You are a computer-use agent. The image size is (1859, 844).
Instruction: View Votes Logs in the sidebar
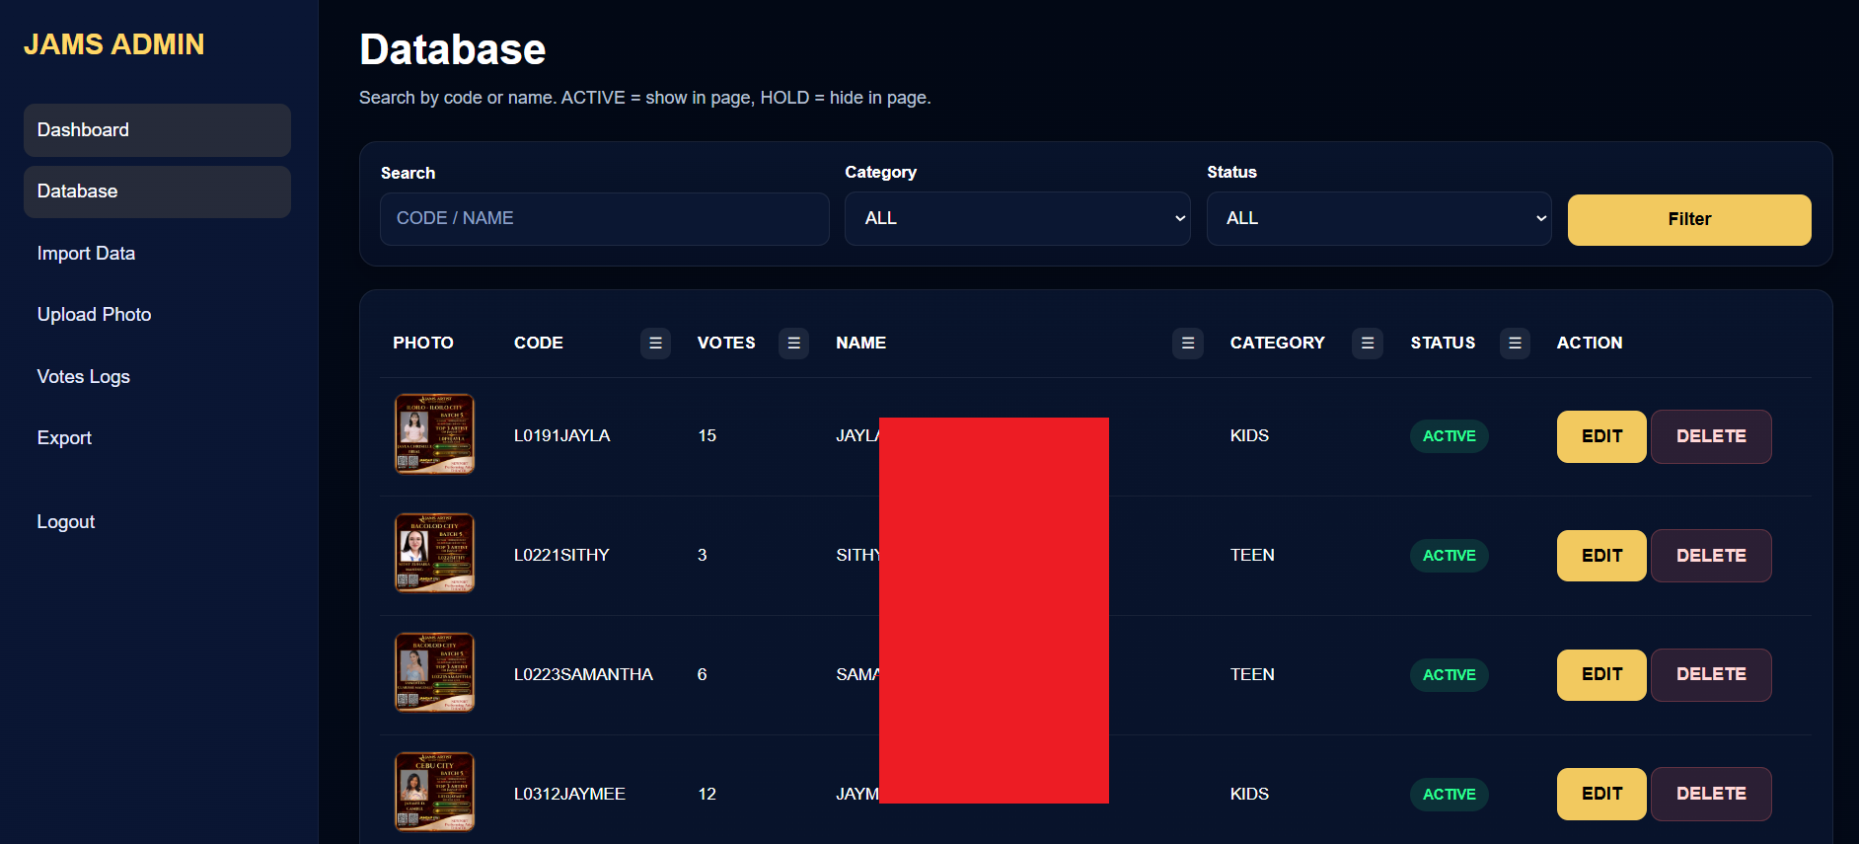[83, 377]
